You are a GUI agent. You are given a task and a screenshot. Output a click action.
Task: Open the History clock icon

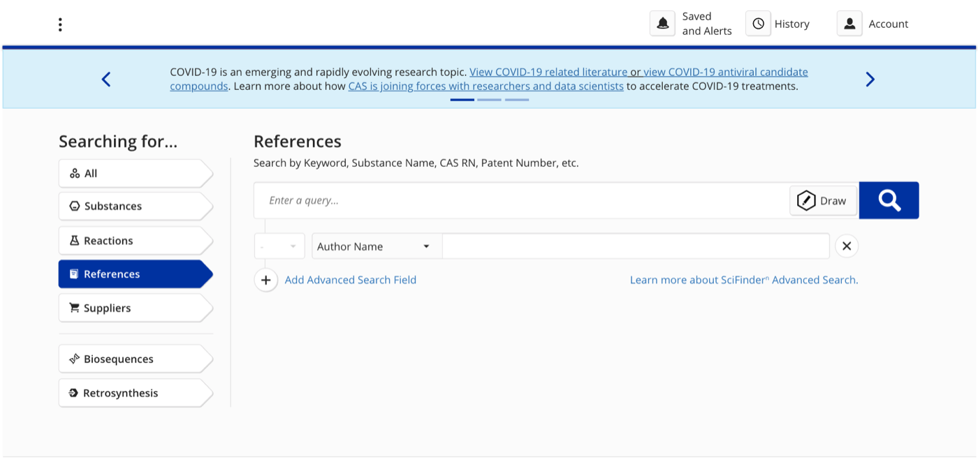pyautogui.click(x=758, y=24)
